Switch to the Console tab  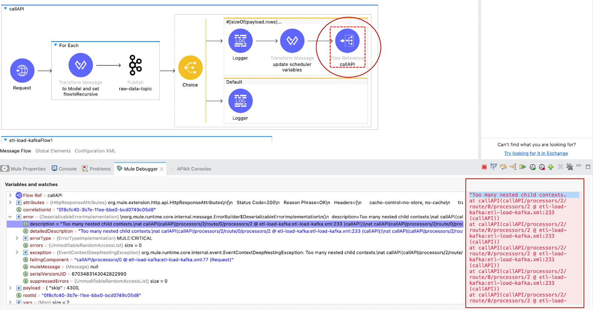pyautogui.click(x=64, y=169)
